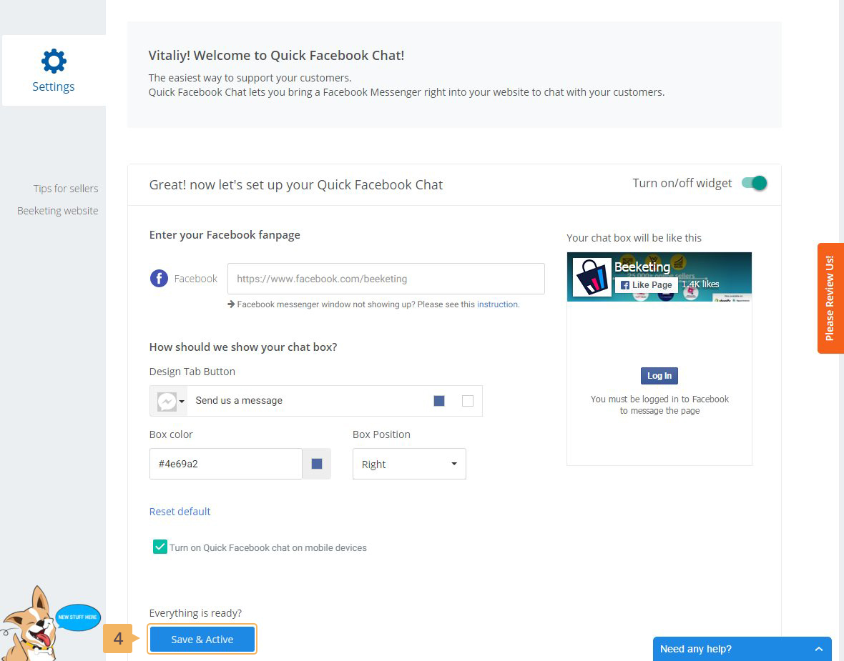
Task: Click the Box color swatch next to #4e69a2
Action: point(317,464)
